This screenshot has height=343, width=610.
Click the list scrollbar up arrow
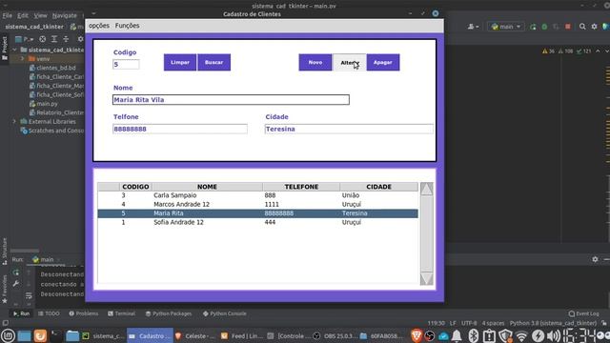click(426, 189)
